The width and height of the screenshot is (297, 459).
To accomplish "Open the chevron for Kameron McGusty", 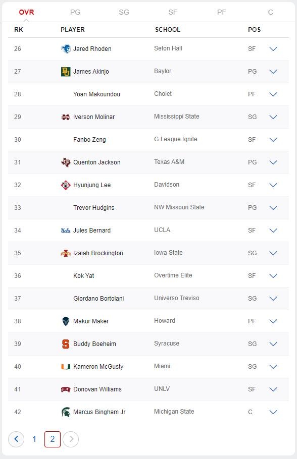I will tap(273, 367).
